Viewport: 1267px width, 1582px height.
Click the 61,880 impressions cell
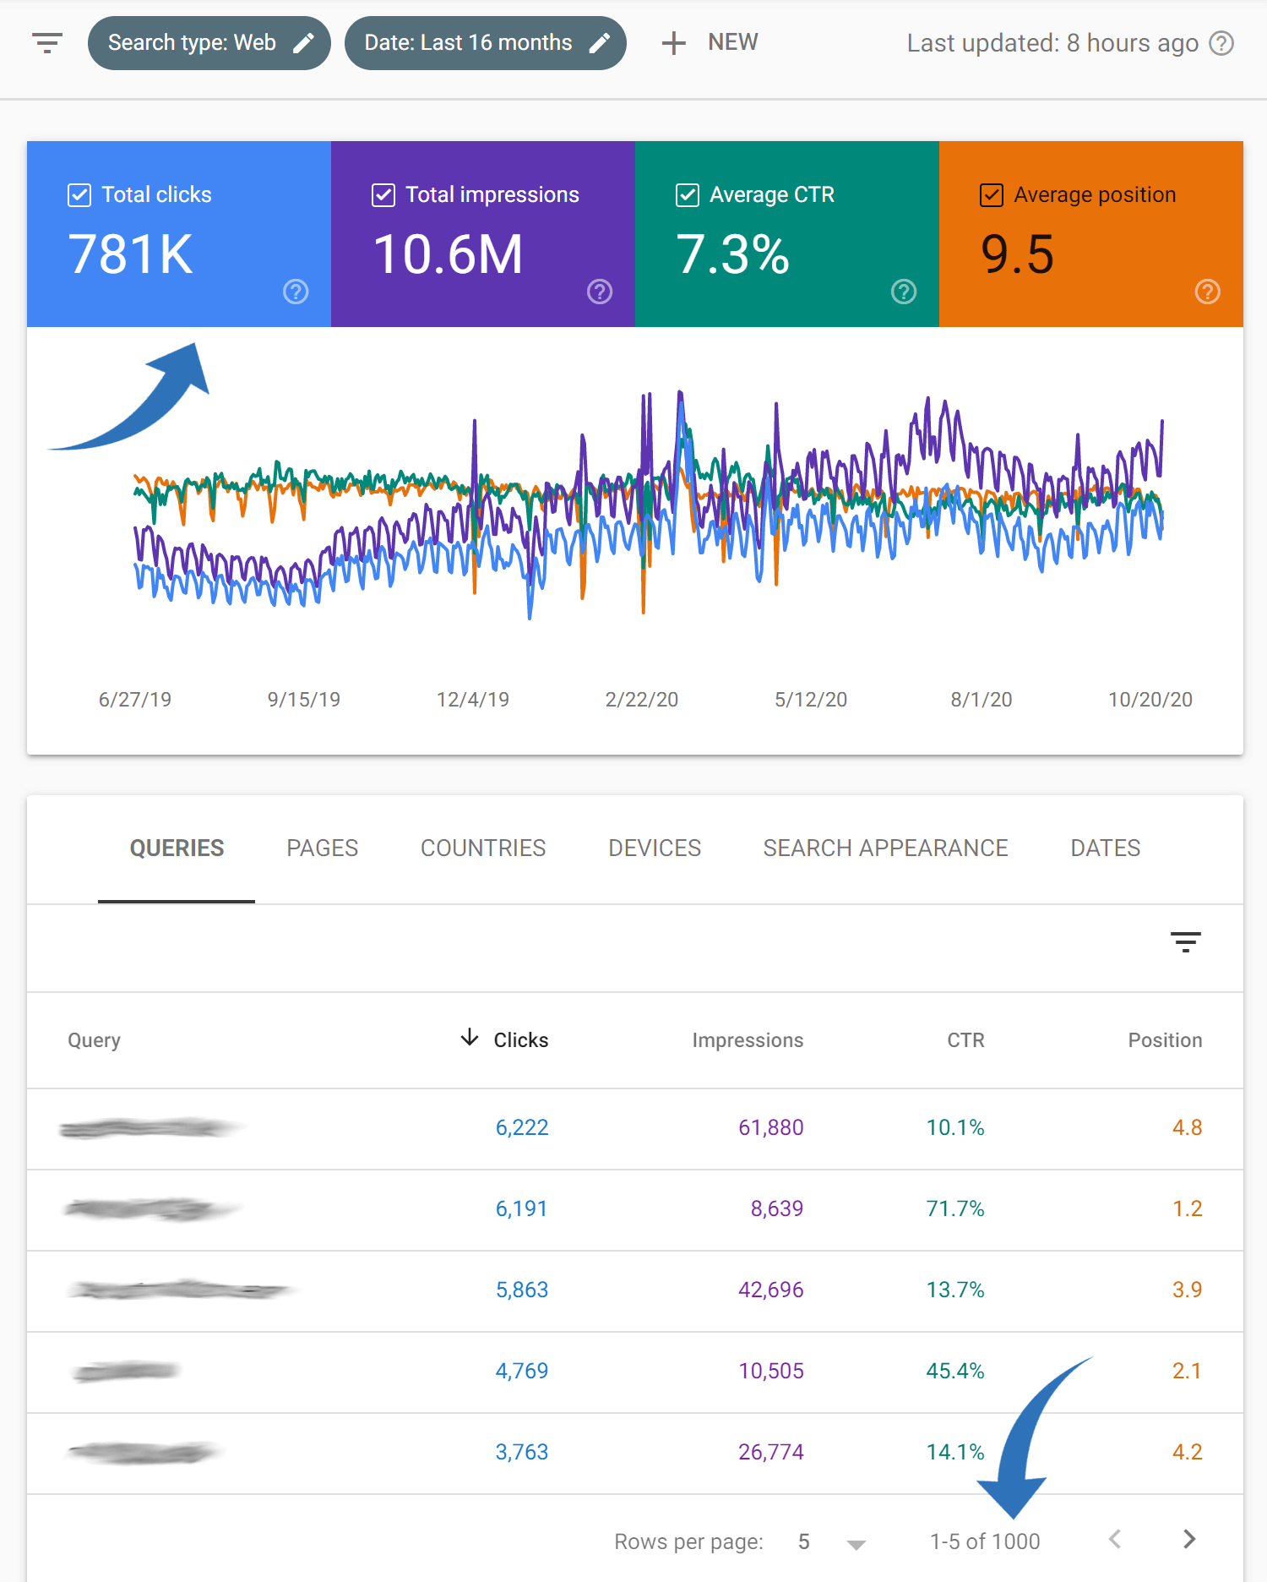pos(770,1127)
